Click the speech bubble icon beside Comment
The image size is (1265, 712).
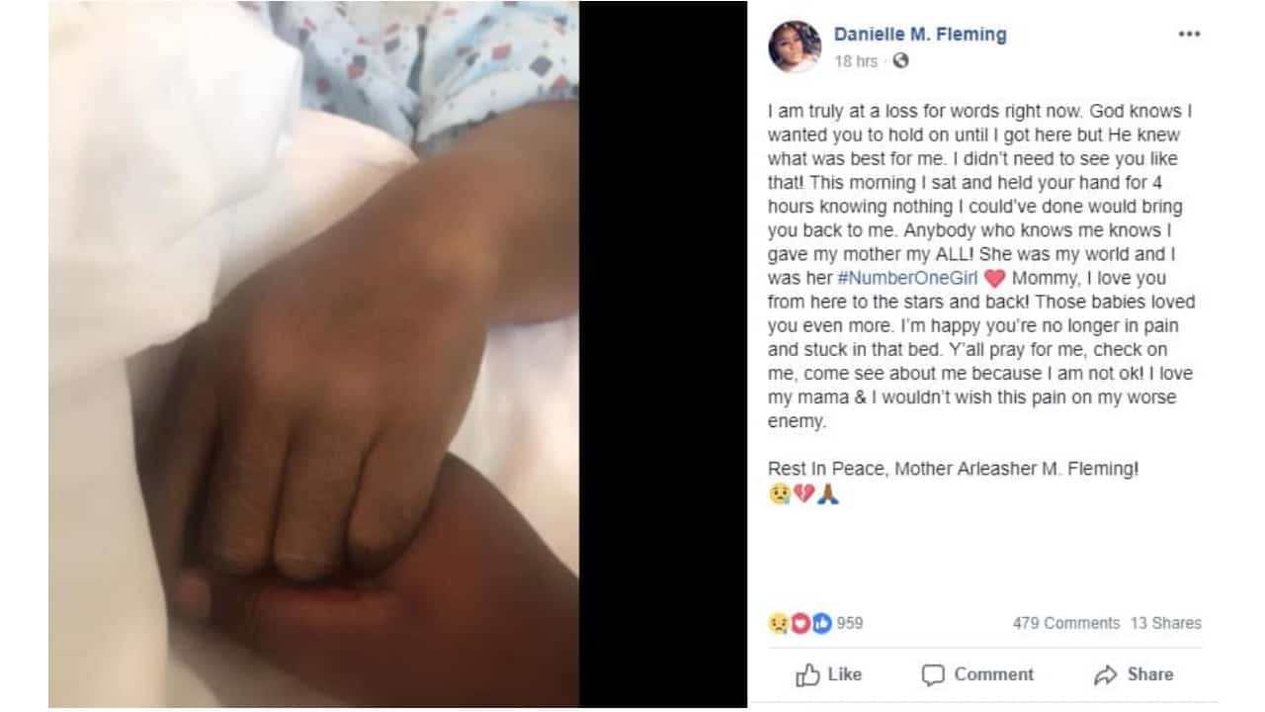(x=933, y=674)
